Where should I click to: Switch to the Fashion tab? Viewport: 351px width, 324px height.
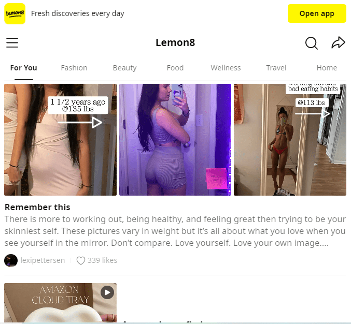[x=74, y=68]
